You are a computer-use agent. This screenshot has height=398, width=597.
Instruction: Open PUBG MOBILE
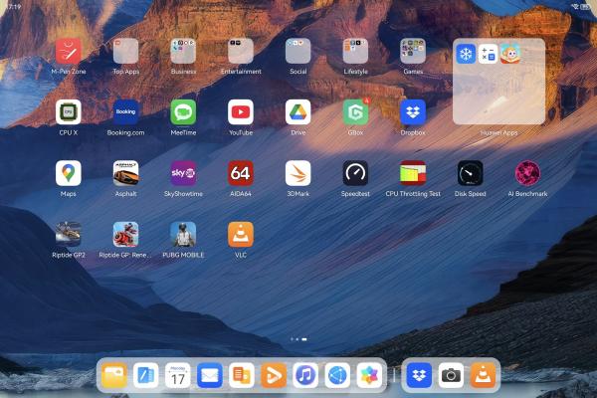coord(183,234)
